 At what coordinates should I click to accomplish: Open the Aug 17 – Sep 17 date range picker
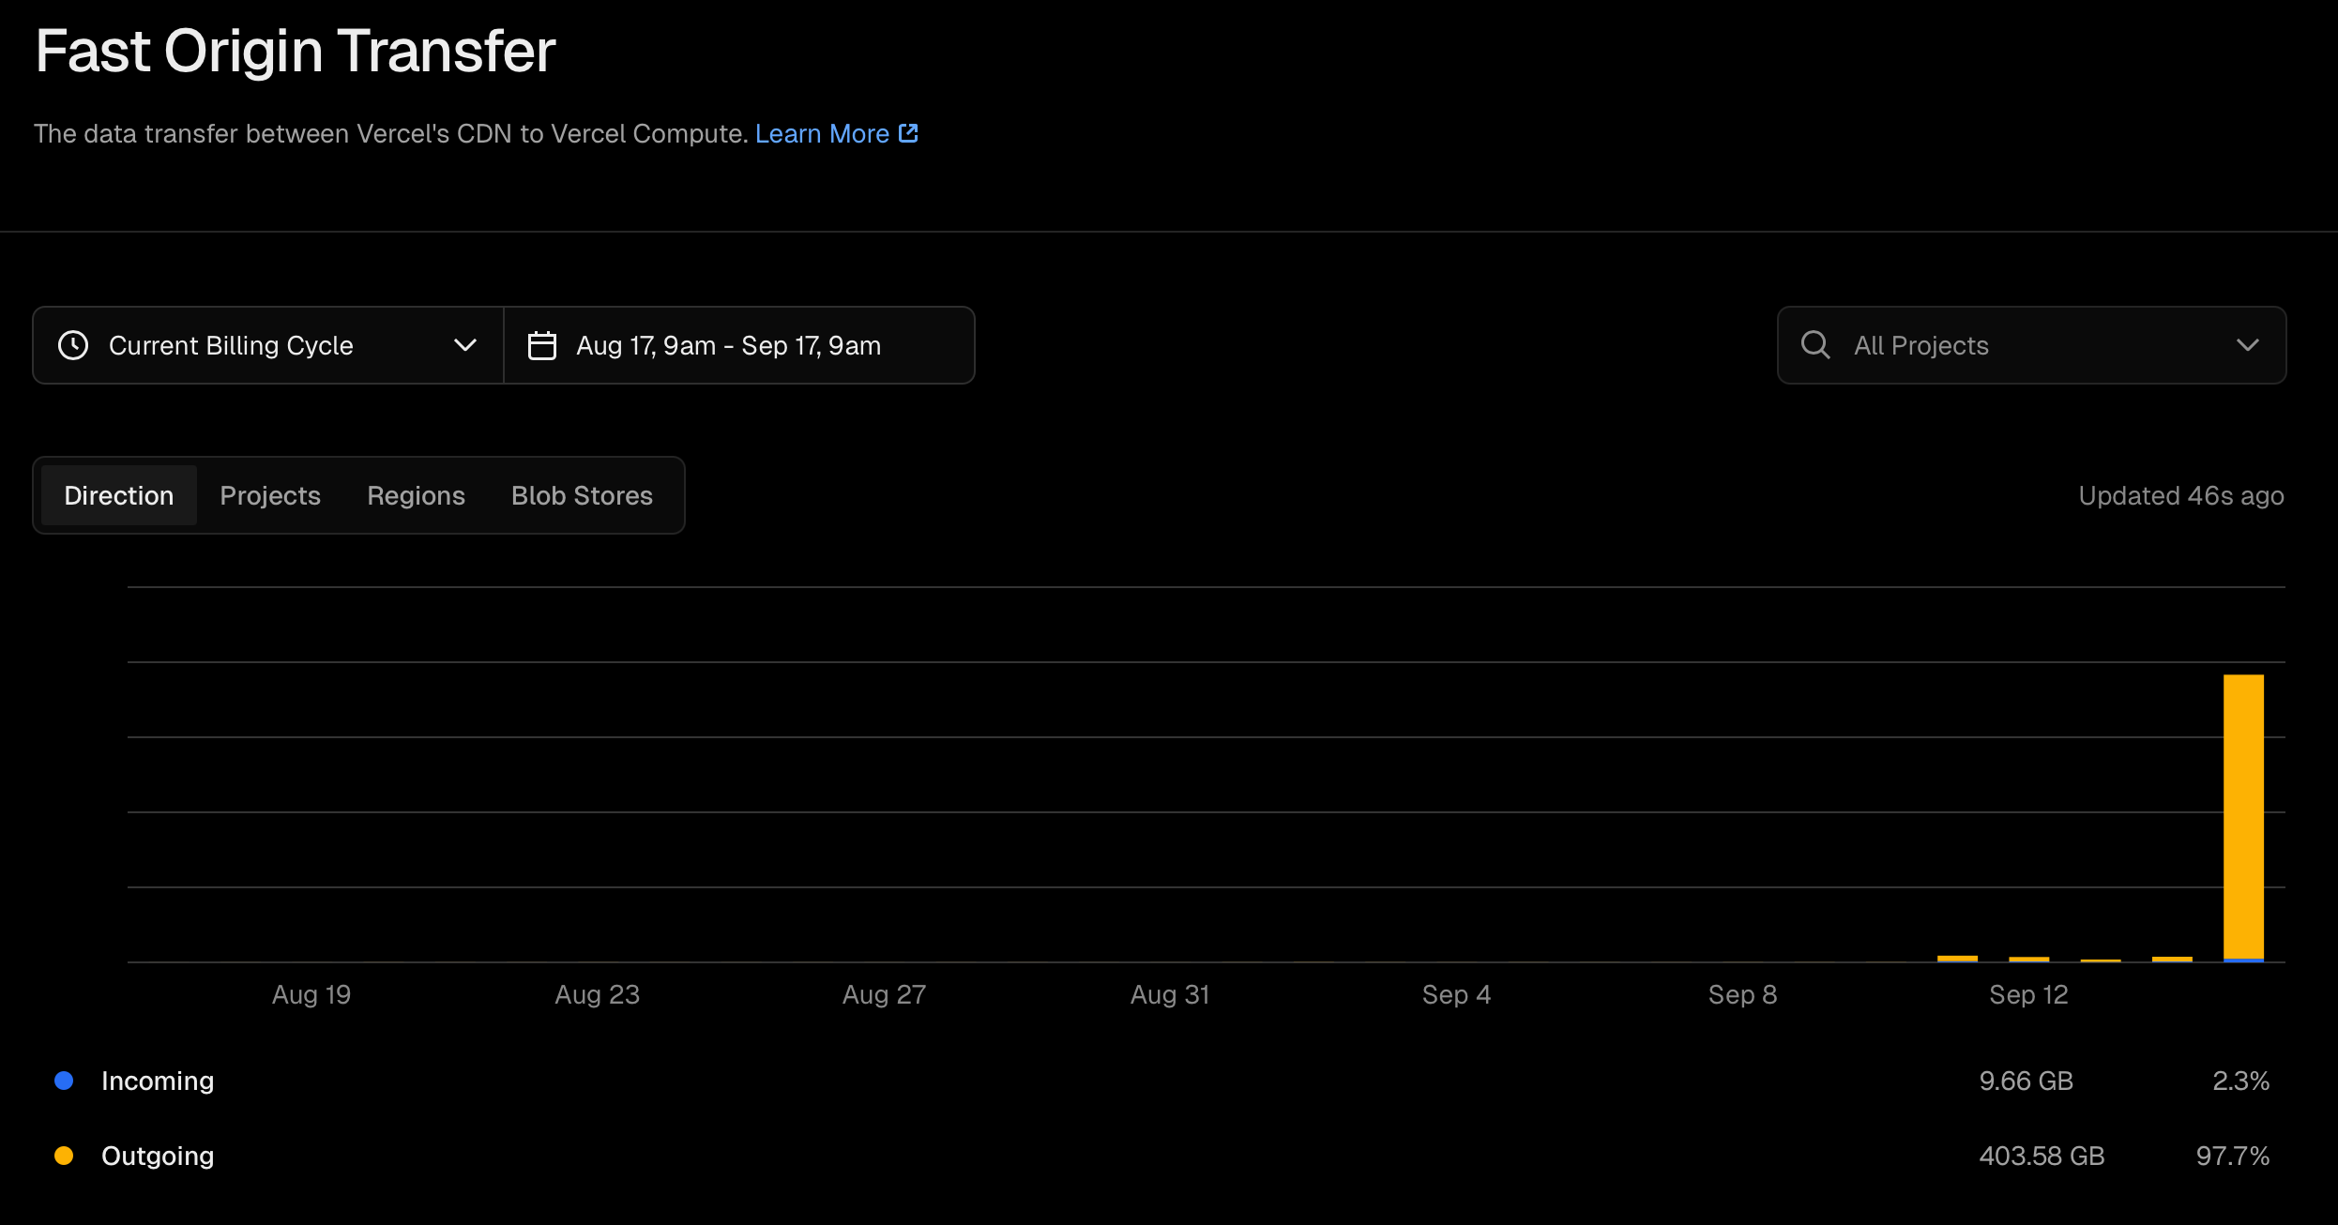[728, 345]
